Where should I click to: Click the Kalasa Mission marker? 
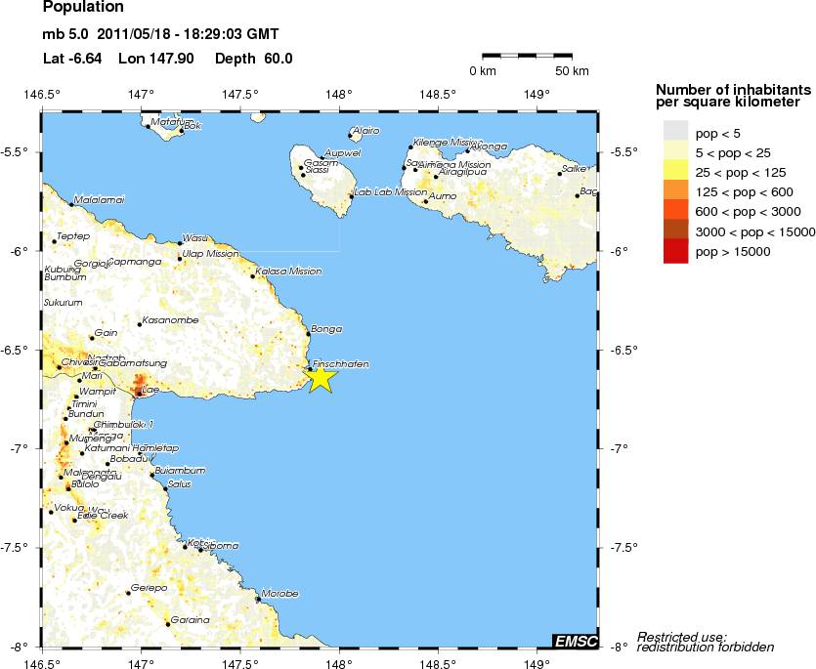pyautogui.click(x=252, y=276)
